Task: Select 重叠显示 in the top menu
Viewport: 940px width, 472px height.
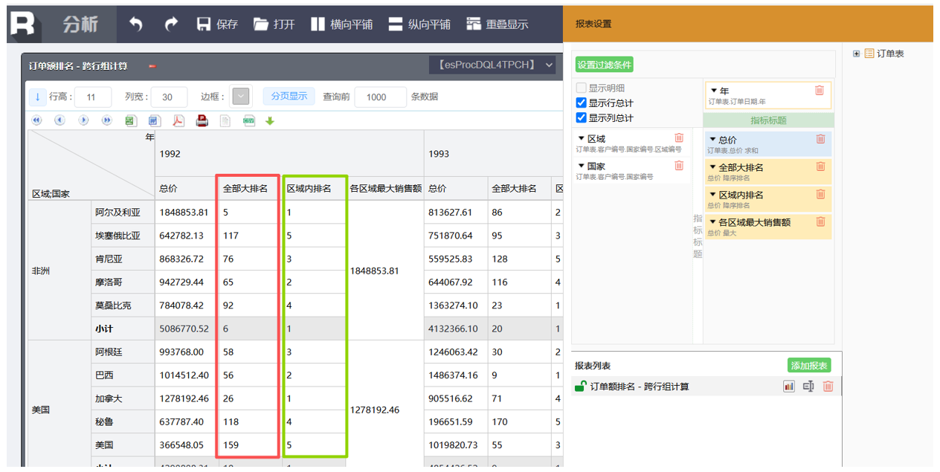Action: click(497, 25)
